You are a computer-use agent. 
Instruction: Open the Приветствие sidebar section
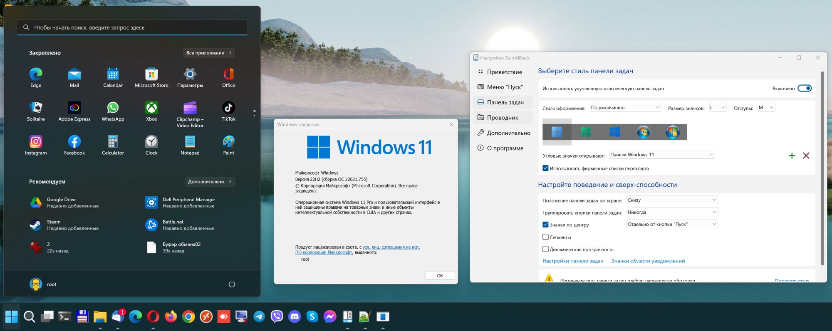coord(503,72)
